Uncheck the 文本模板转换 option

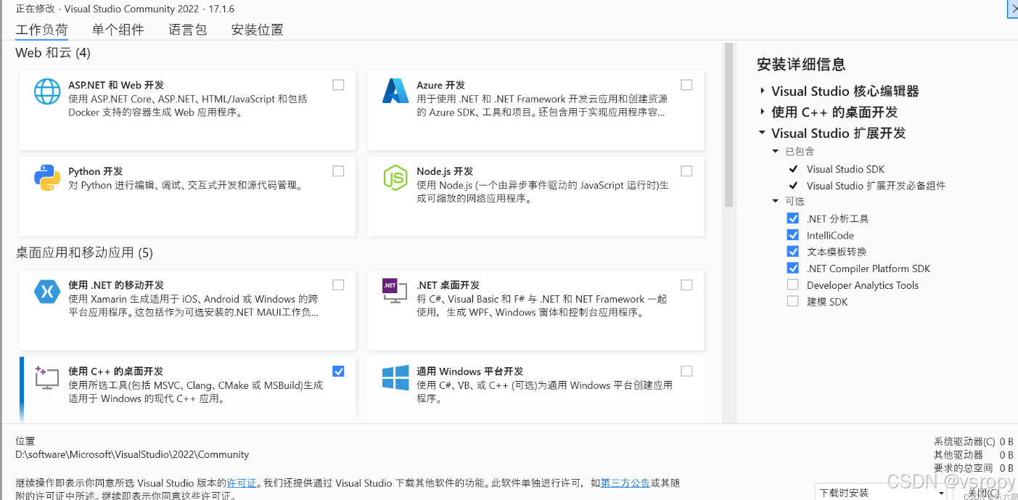point(793,251)
